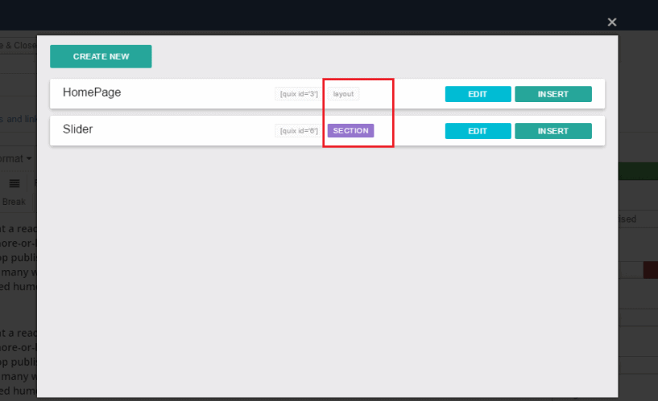Edit the HomePage layout

pyautogui.click(x=478, y=94)
